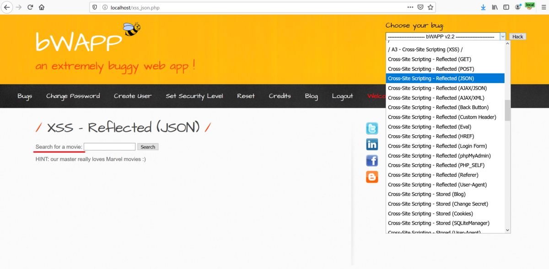Open the Blog menu link
The height and width of the screenshot is (269, 549).
pyautogui.click(x=312, y=96)
